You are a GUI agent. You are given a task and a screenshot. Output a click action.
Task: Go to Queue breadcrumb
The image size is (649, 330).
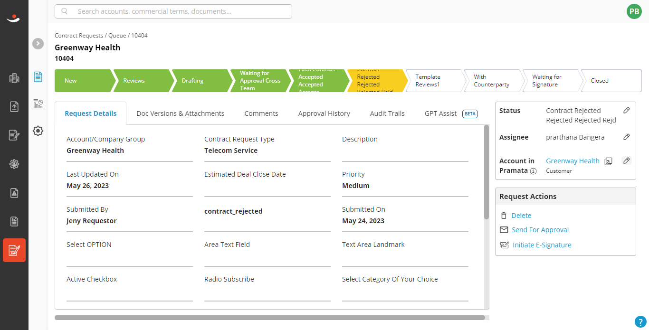point(117,36)
